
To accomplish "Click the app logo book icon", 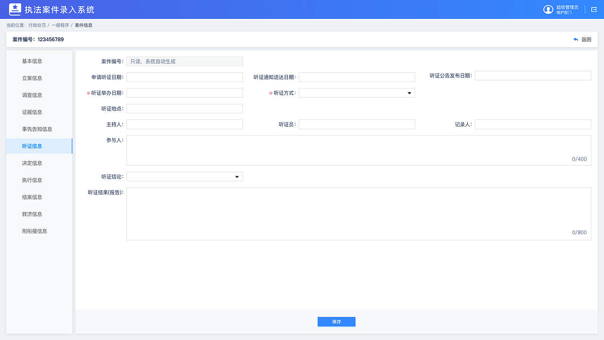I will point(15,9).
